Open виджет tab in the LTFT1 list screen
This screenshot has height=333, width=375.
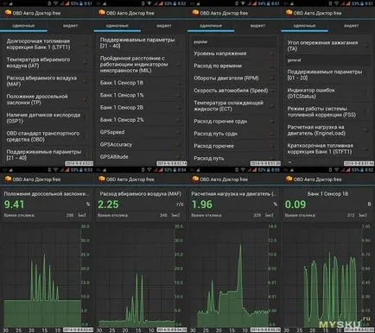pos(70,26)
